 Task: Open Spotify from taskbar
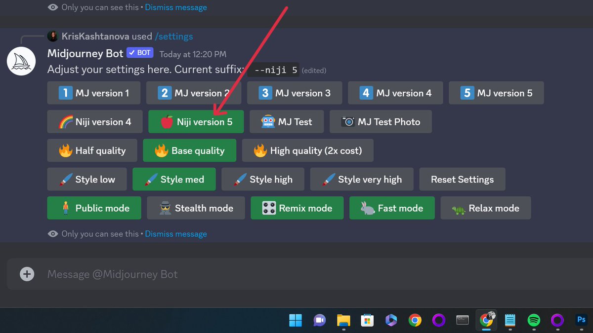coord(534,321)
